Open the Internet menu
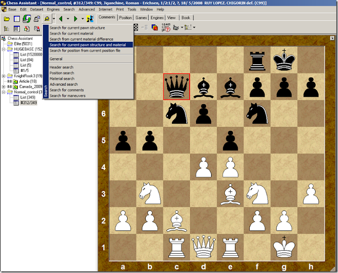Viewport: 338px width, 273px height. pos(105,9)
